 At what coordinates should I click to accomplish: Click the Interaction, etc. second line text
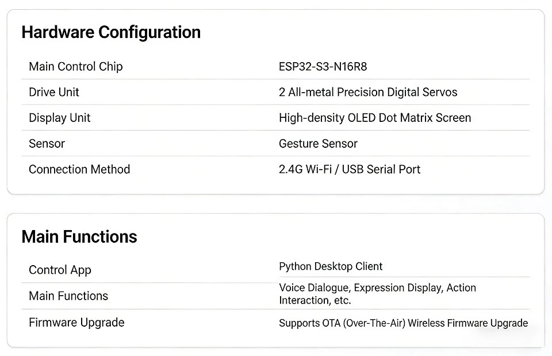click(x=315, y=300)
